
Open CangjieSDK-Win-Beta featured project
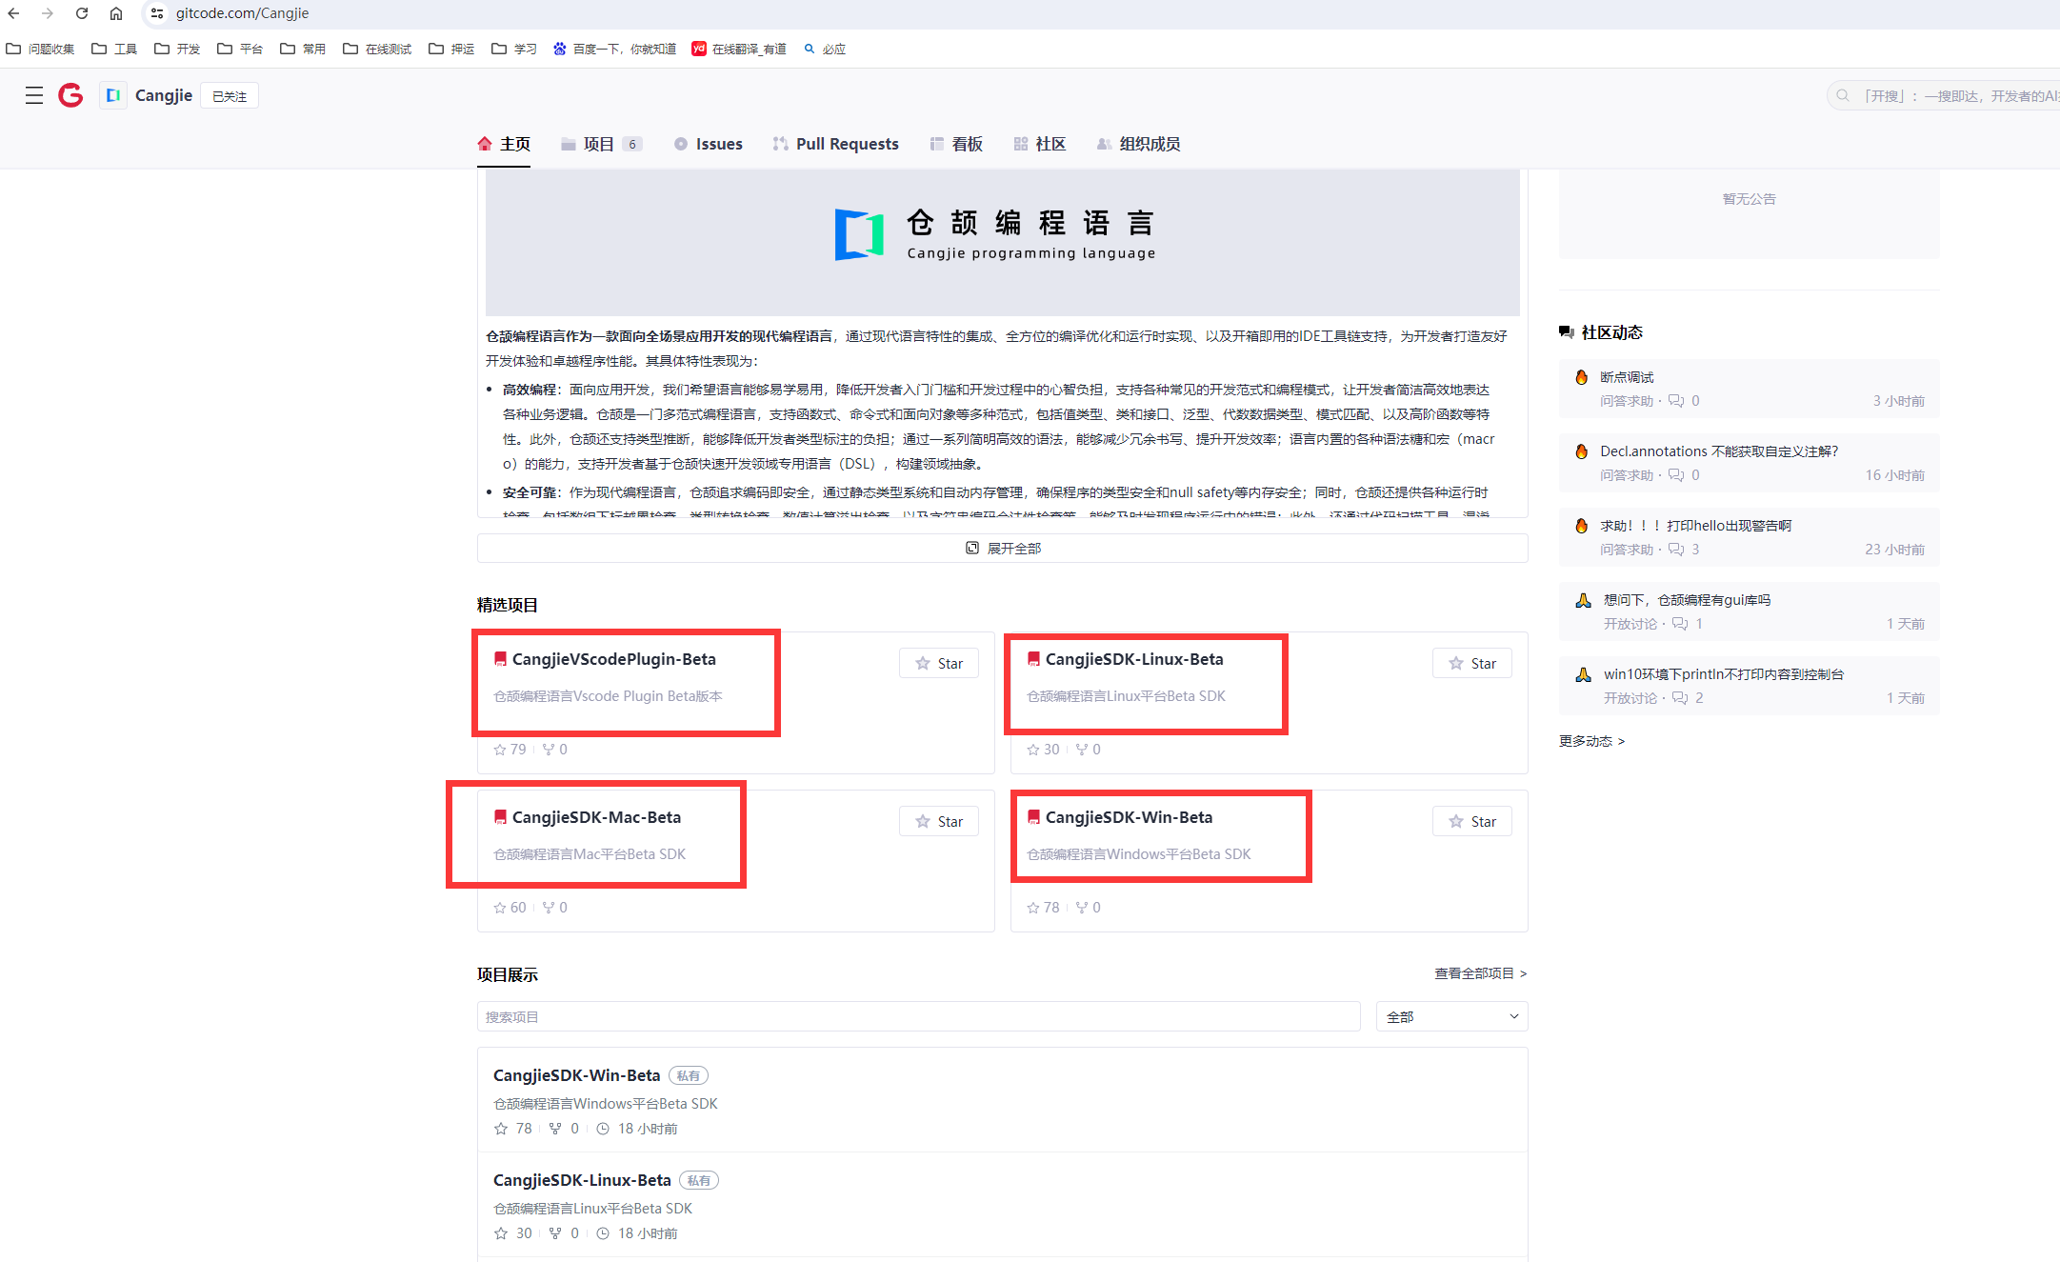click(1129, 817)
